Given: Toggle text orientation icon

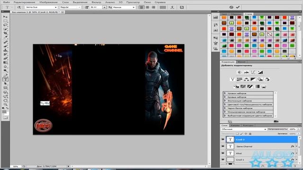Looking at the screenshot, I should (19, 7).
